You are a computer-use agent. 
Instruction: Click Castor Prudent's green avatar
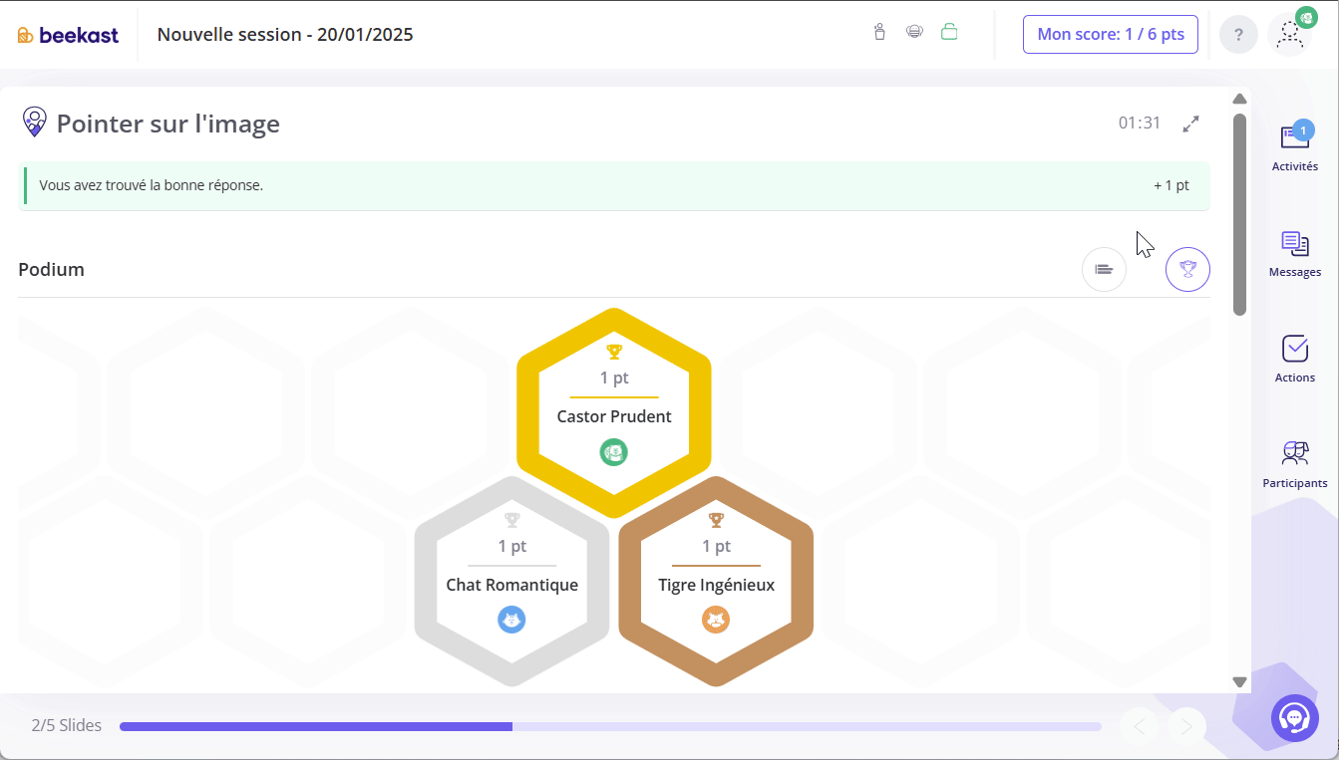[614, 452]
